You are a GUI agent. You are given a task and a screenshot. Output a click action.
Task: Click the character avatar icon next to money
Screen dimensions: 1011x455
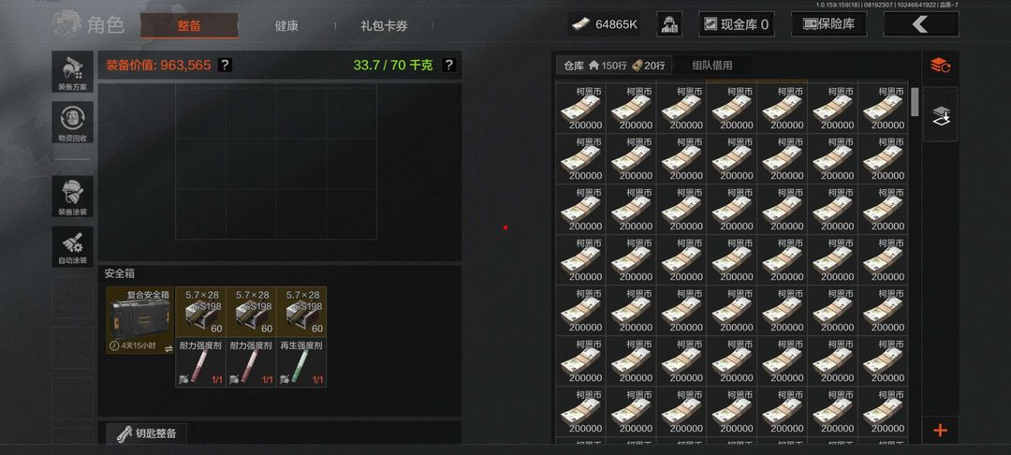pyautogui.click(x=669, y=24)
